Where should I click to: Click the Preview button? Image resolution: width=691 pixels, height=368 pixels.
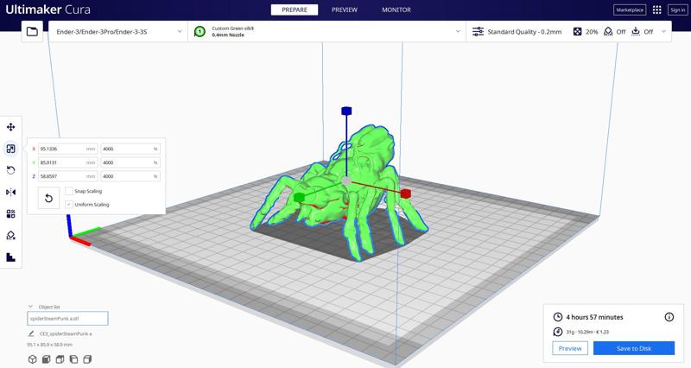click(570, 348)
